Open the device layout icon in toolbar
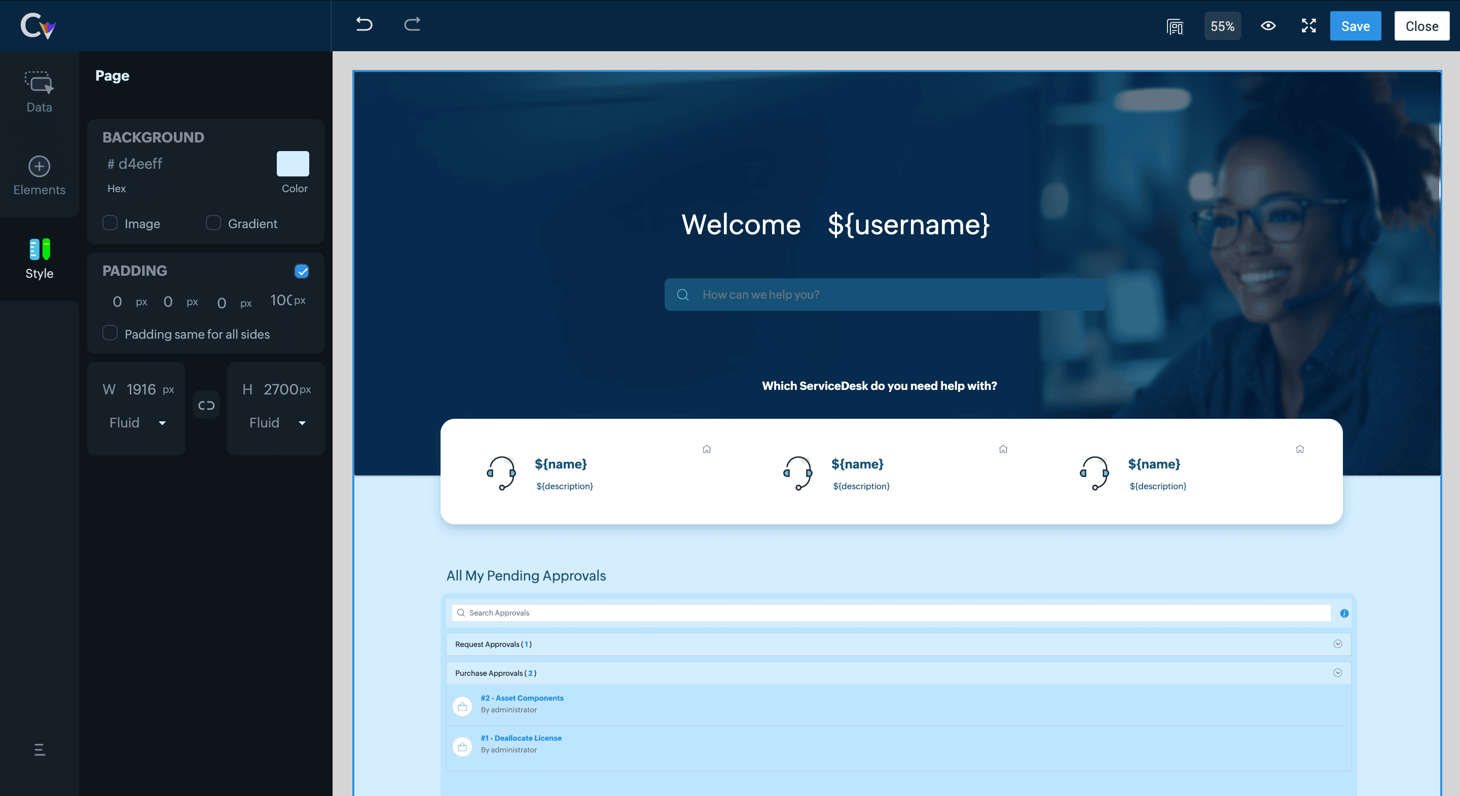 pos(1175,26)
